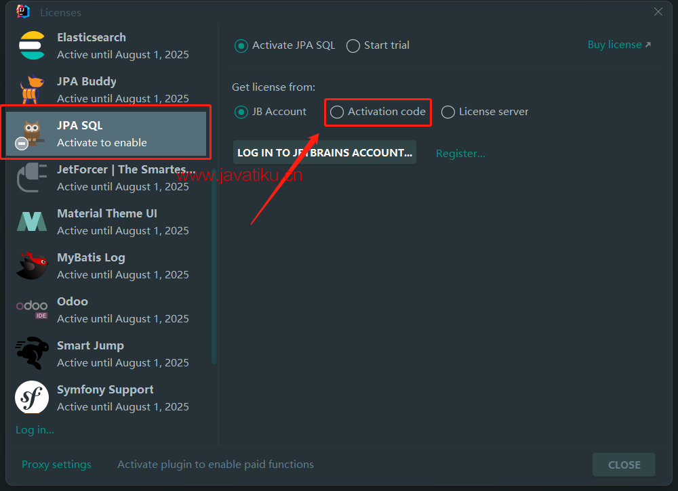Image resolution: width=678 pixels, height=491 pixels.
Task: Select the Activation code radio button
Action: 337,112
